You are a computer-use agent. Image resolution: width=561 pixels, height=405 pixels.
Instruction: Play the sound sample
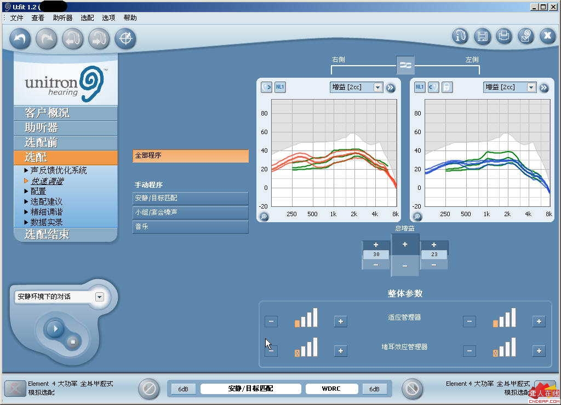54,328
